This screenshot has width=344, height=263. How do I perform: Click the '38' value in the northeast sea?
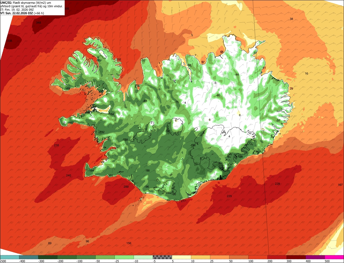(x=291, y=19)
